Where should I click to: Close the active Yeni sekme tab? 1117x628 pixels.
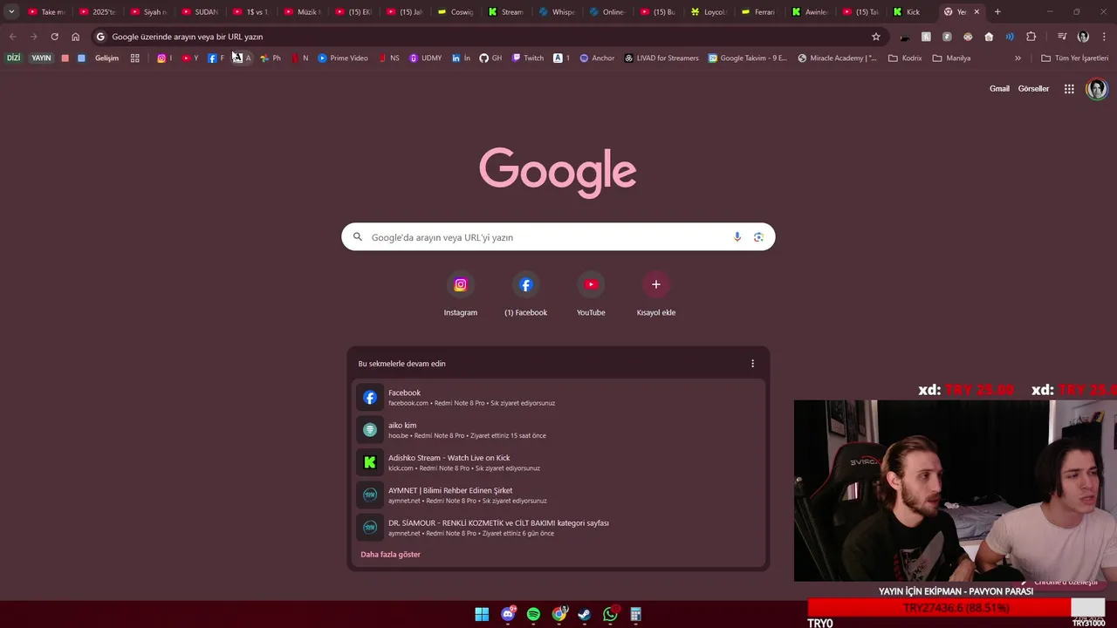[x=977, y=12]
